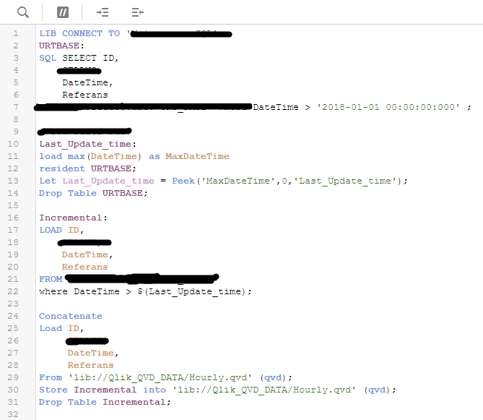Click the 'Peek' function on line 13
This screenshot has height=420, width=483.
[x=183, y=181]
